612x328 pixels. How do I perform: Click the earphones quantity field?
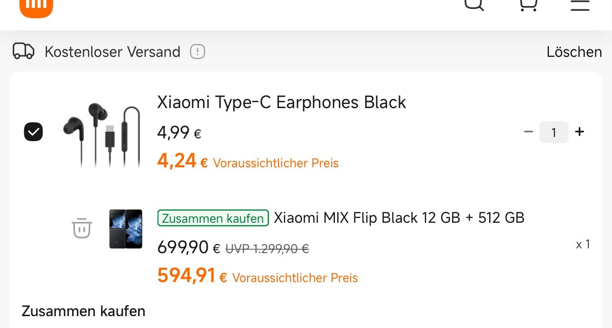tap(554, 132)
